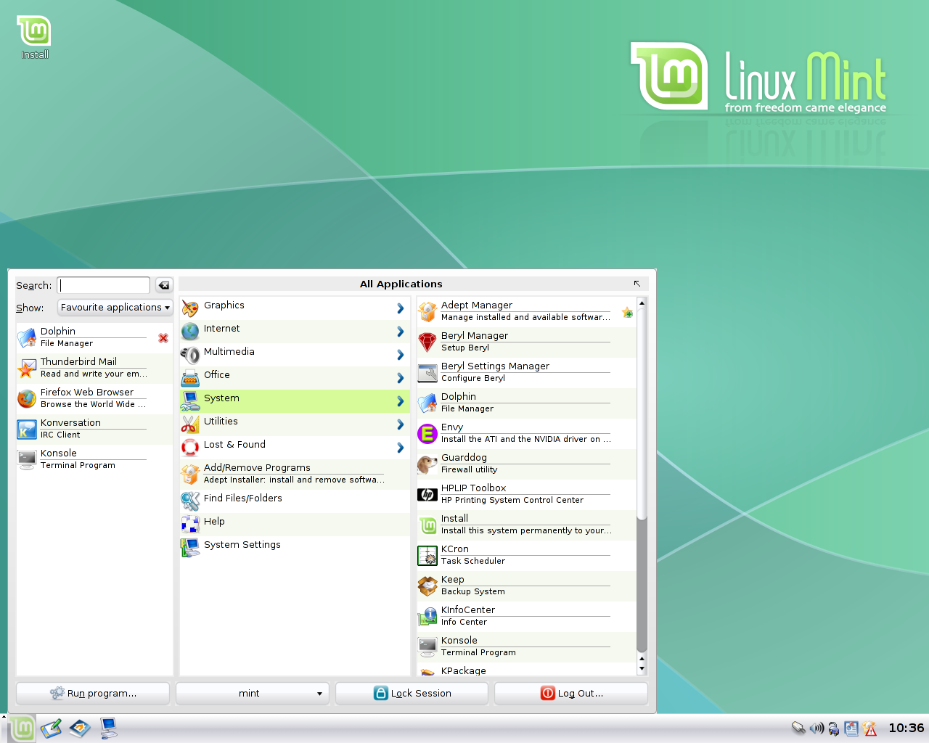Expand the Lost & Found submenu arrow
This screenshot has height=743, width=929.
coord(400,448)
